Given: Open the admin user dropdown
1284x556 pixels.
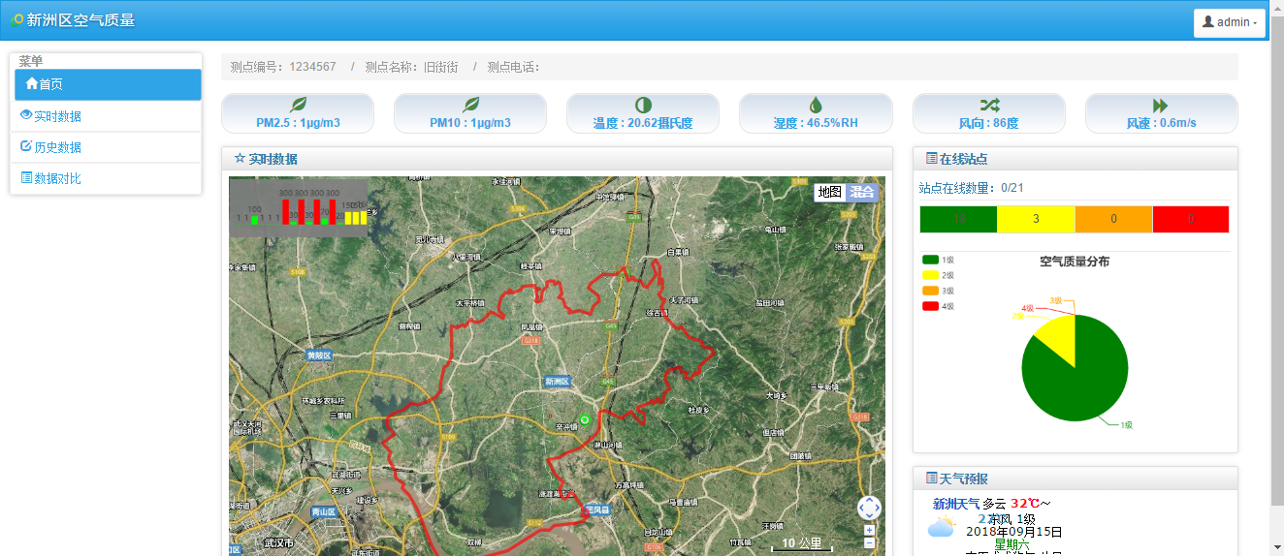Looking at the screenshot, I should pyautogui.click(x=1230, y=22).
